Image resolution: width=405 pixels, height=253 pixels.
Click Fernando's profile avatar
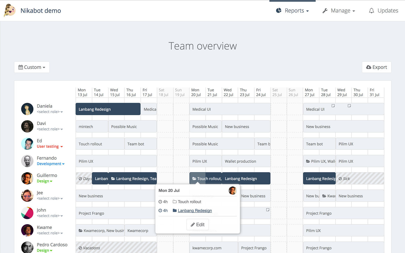tap(27, 161)
